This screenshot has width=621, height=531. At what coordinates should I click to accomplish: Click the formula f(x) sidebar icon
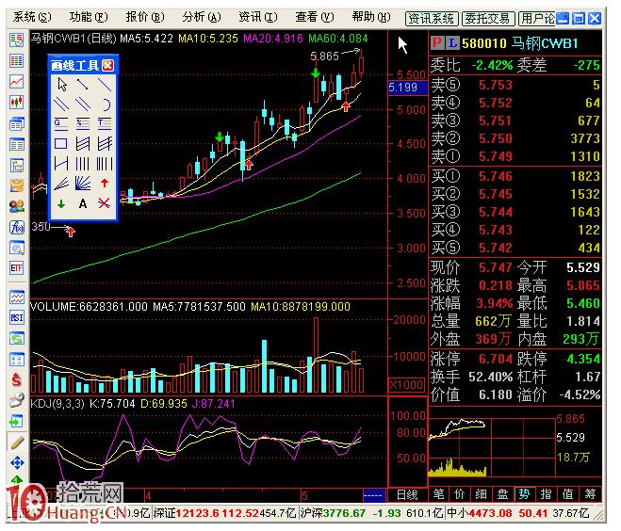tap(17, 227)
